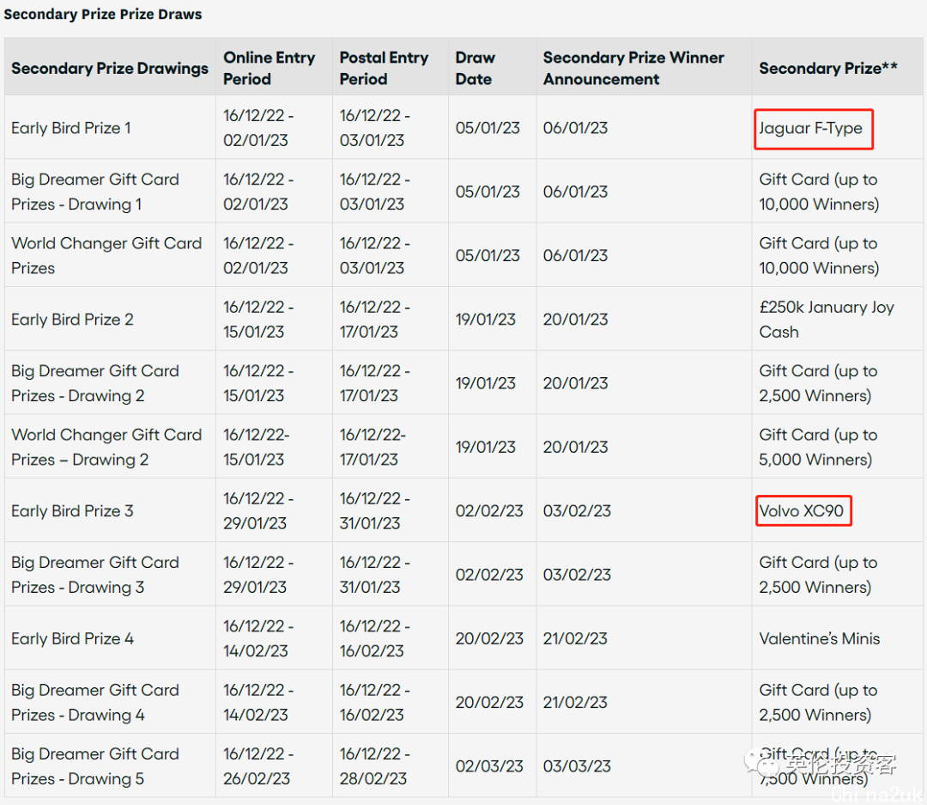
Task: Select draw date 02/02/23 for Big Dreamer Drawing 3
Action: pos(489,575)
